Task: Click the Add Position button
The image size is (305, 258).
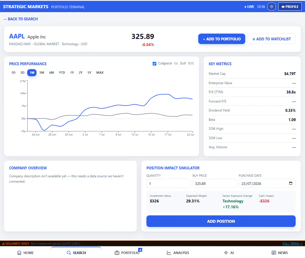Action: point(221,221)
